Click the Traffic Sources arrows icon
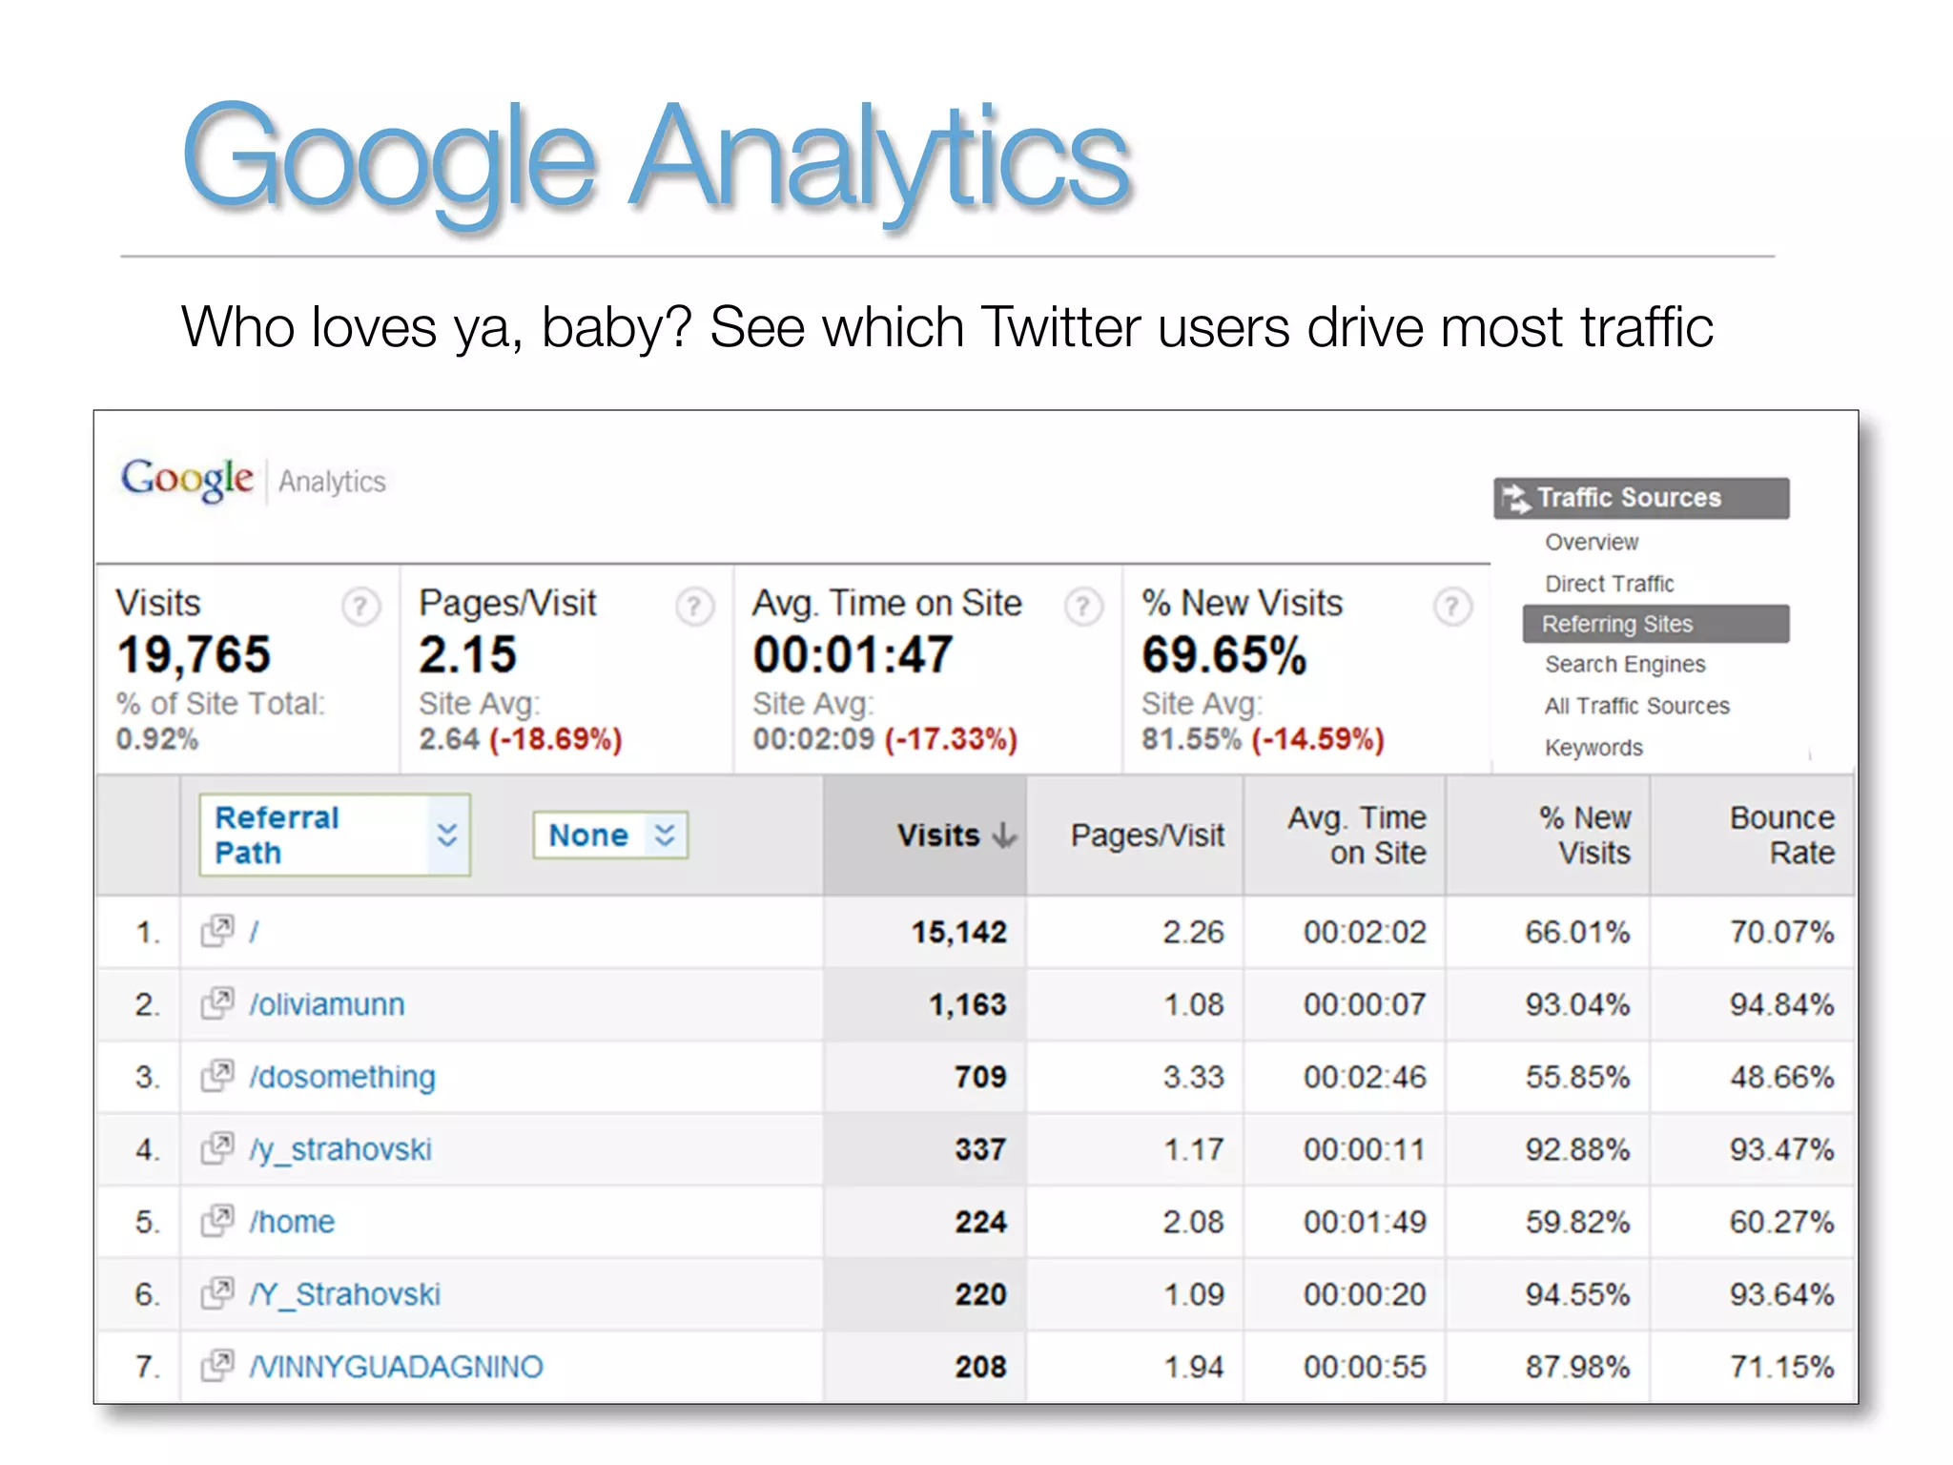 pos(1515,498)
